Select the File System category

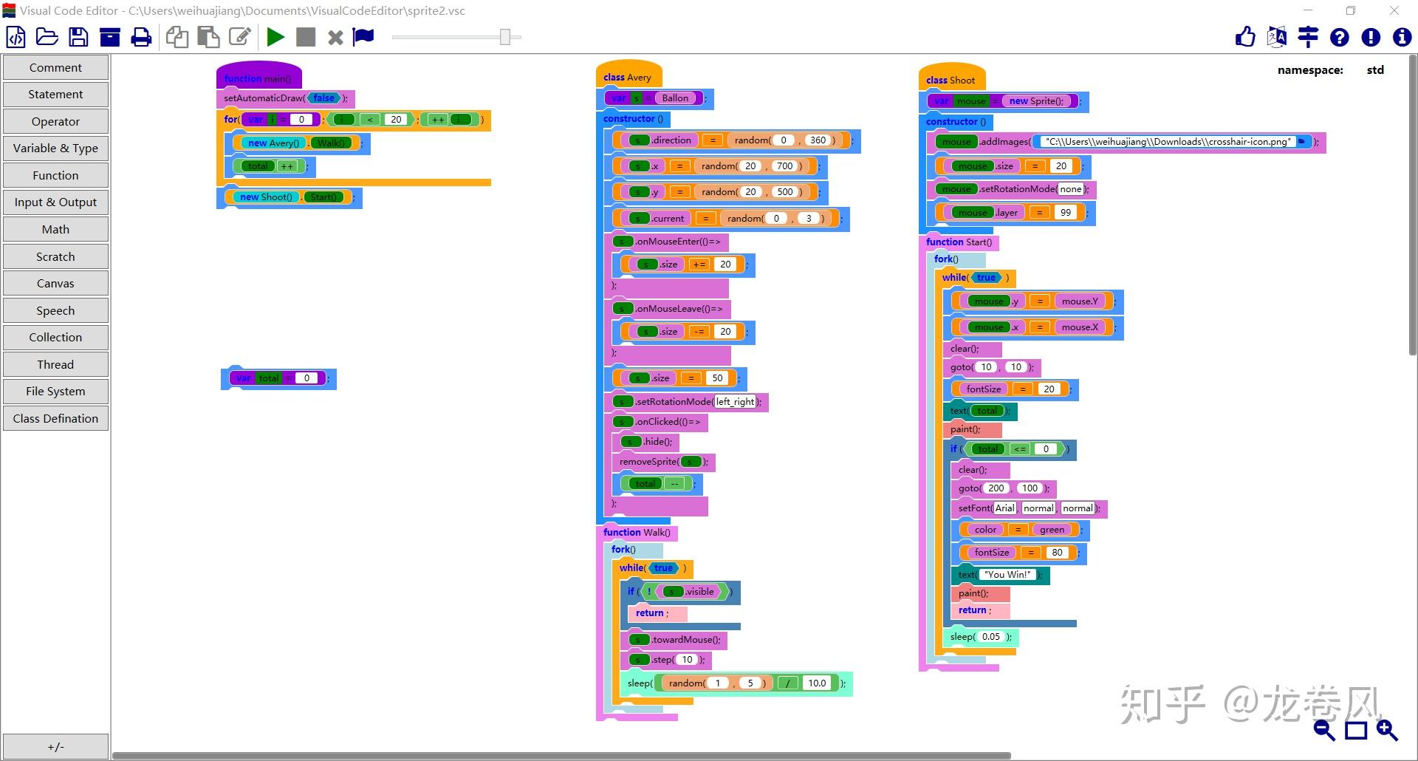[55, 391]
